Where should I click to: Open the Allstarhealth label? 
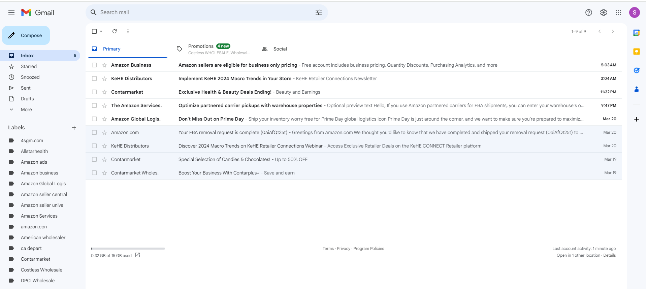point(34,151)
